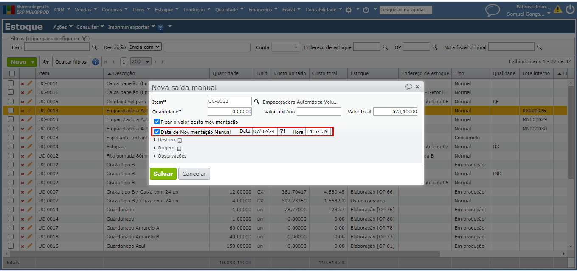
Task: Click the Salvar button
Action: point(163,174)
